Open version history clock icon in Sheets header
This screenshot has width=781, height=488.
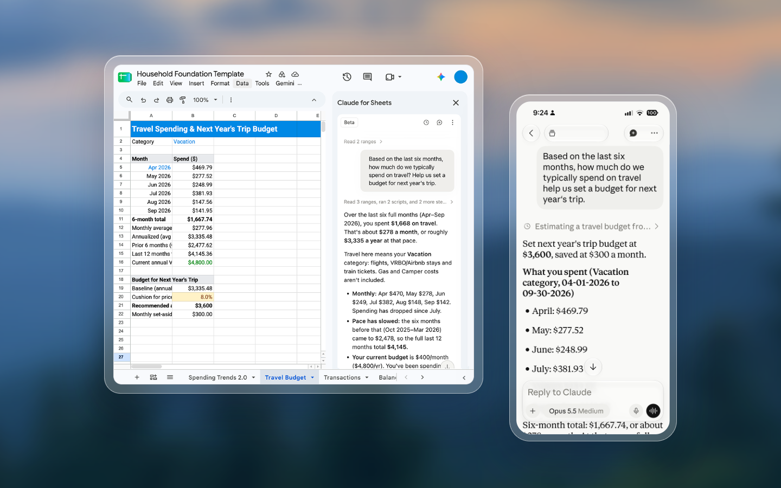pos(347,77)
